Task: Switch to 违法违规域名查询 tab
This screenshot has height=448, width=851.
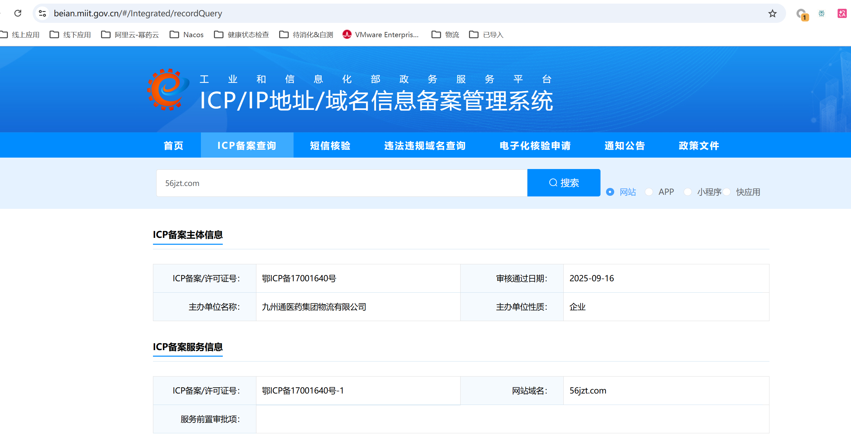Action: tap(425, 146)
